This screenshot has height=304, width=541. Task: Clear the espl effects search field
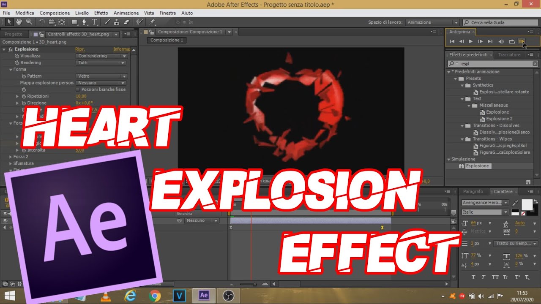coord(535,64)
